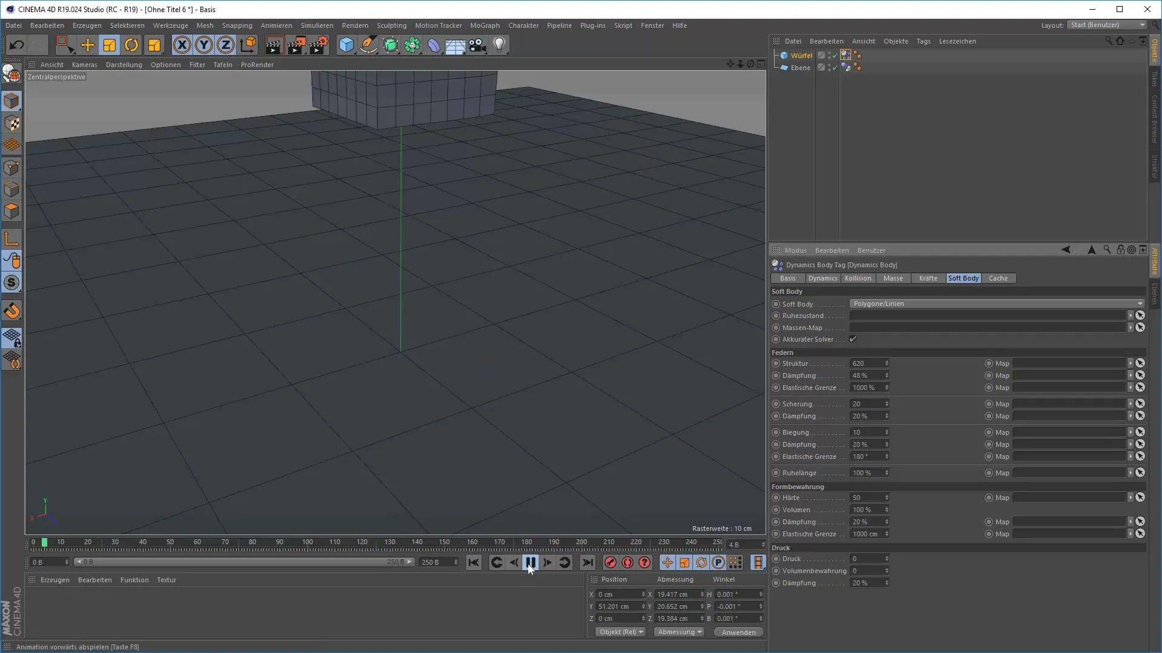Toggle Y axis lock icon
1162x653 pixels.
click(204, 45)
